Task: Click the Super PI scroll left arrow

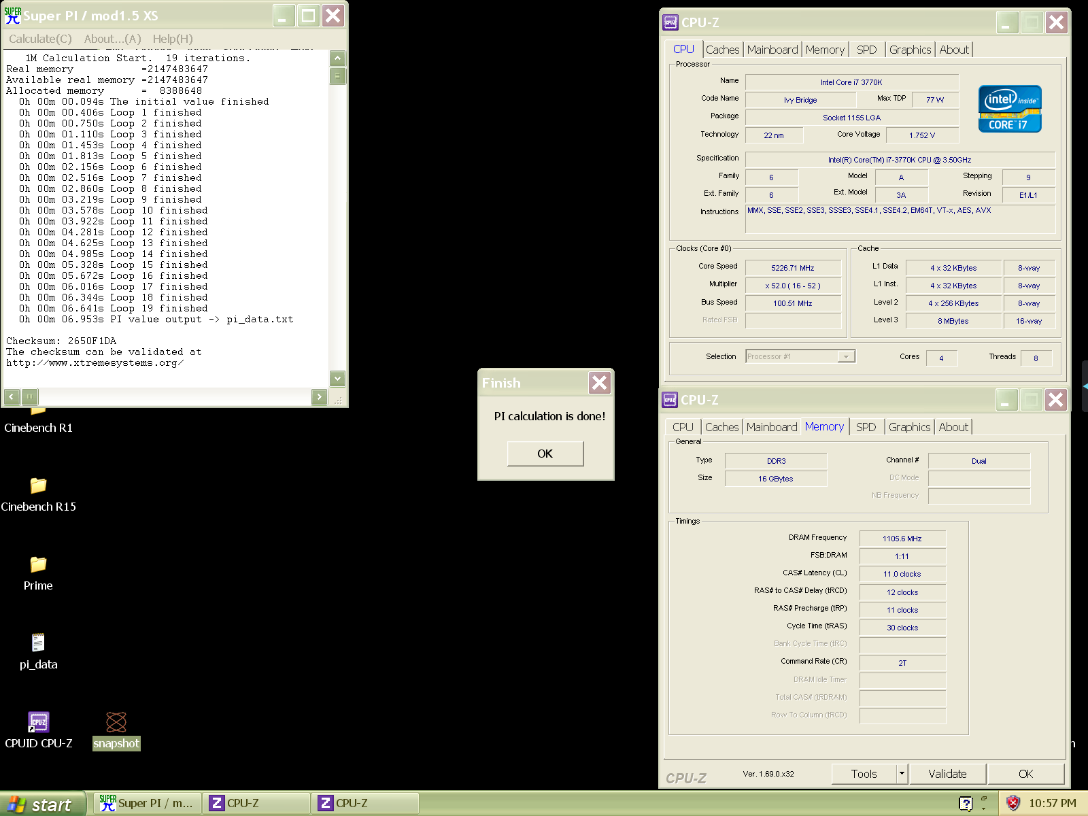Action: click(12, 396)
